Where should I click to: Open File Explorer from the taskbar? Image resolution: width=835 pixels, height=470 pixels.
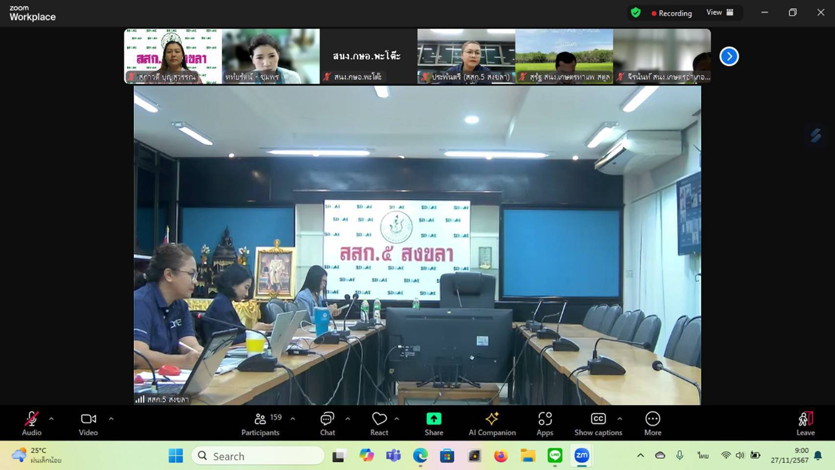[x=528, y=456]
